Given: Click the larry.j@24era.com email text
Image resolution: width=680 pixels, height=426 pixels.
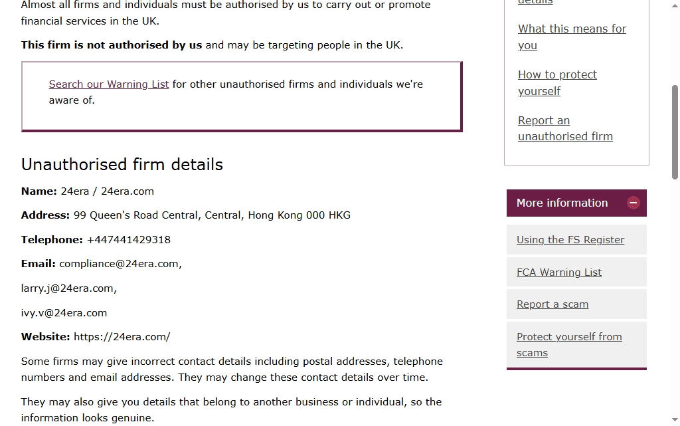Looking at the screenshot, I should (69, 288).
